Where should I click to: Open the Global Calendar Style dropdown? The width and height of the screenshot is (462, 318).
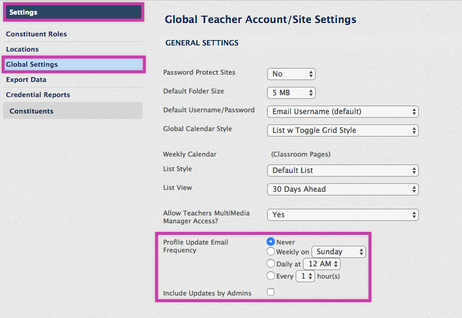point(342,130)
